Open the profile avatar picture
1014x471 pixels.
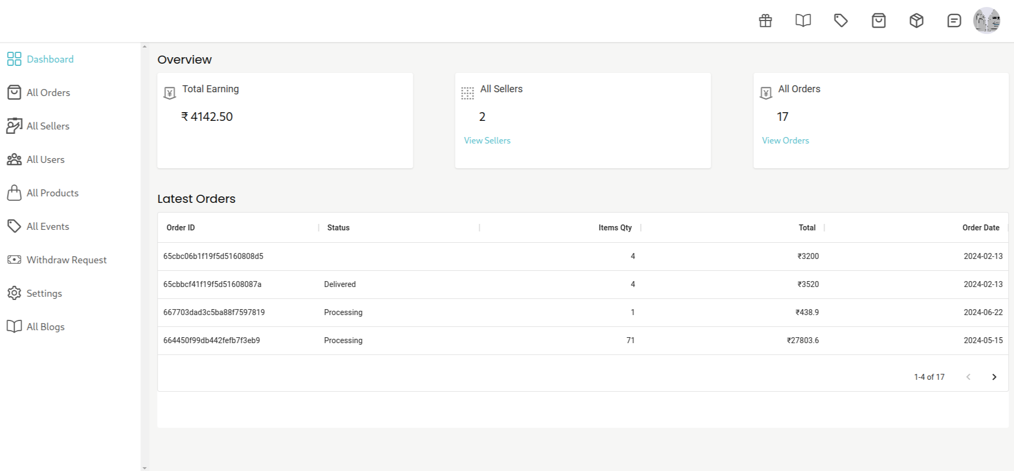click(986, 21)
